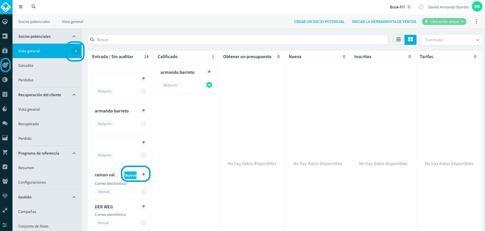Click plus on ramon val card
The height and width of the screenshot is (231, 485).
[x=144, y=174]
